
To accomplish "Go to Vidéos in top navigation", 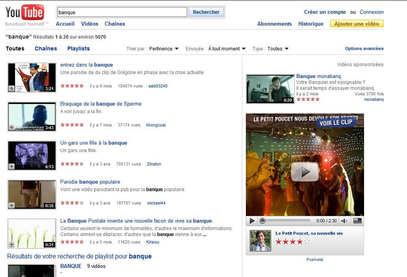I will pyautogui.click(x=89, y=24).
